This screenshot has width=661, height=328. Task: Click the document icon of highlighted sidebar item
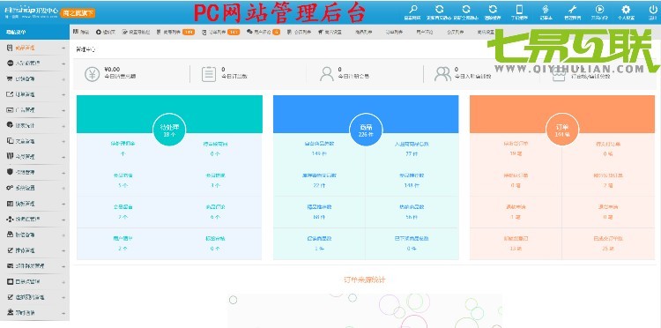tap(10, 48)
